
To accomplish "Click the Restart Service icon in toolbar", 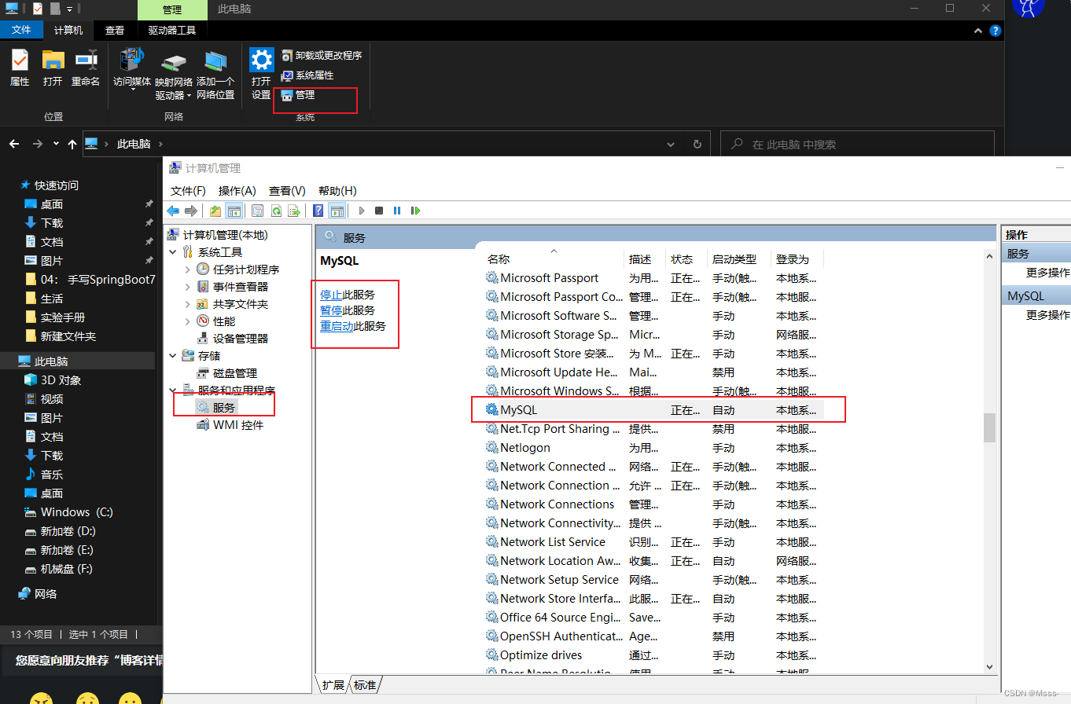I will [x=415, y=211].
